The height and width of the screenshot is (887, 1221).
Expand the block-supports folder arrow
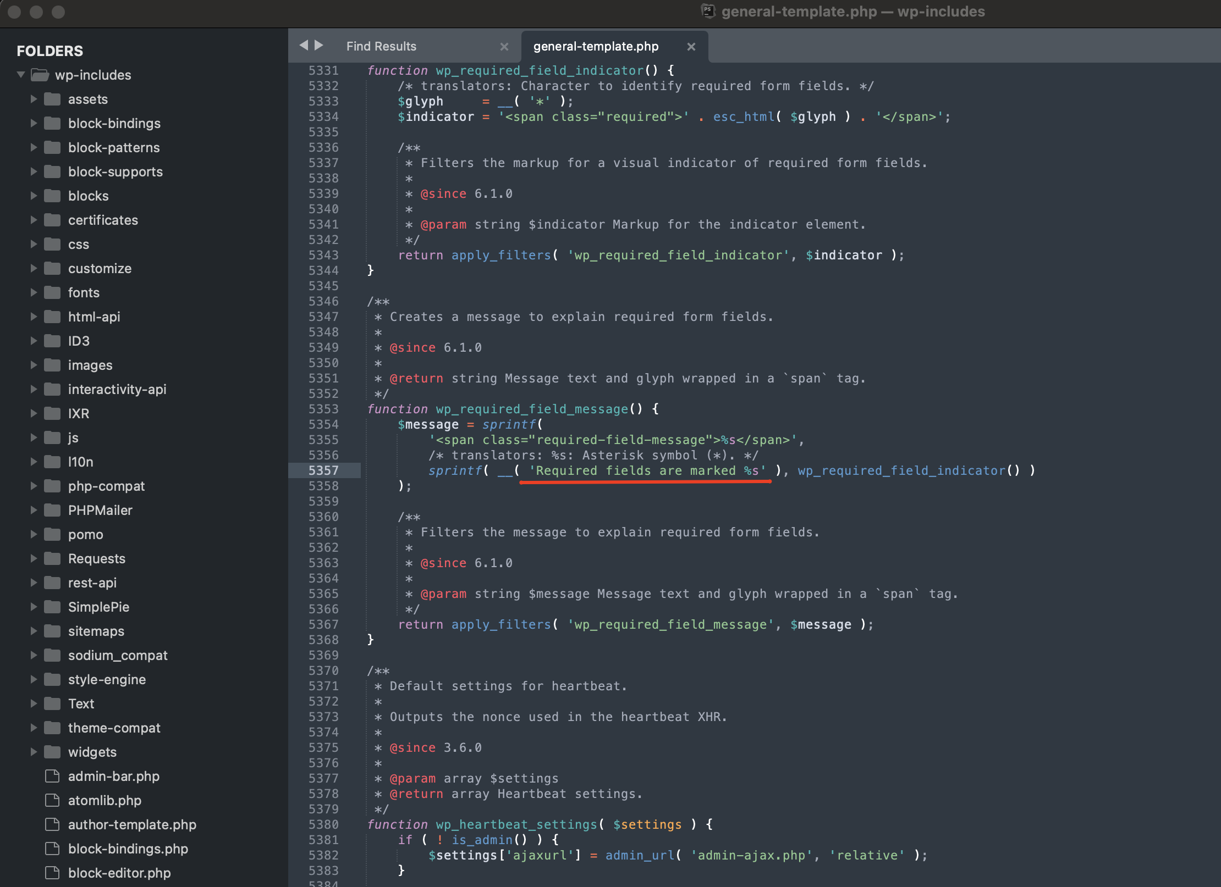pyautogui.click(x=34, y=171)
